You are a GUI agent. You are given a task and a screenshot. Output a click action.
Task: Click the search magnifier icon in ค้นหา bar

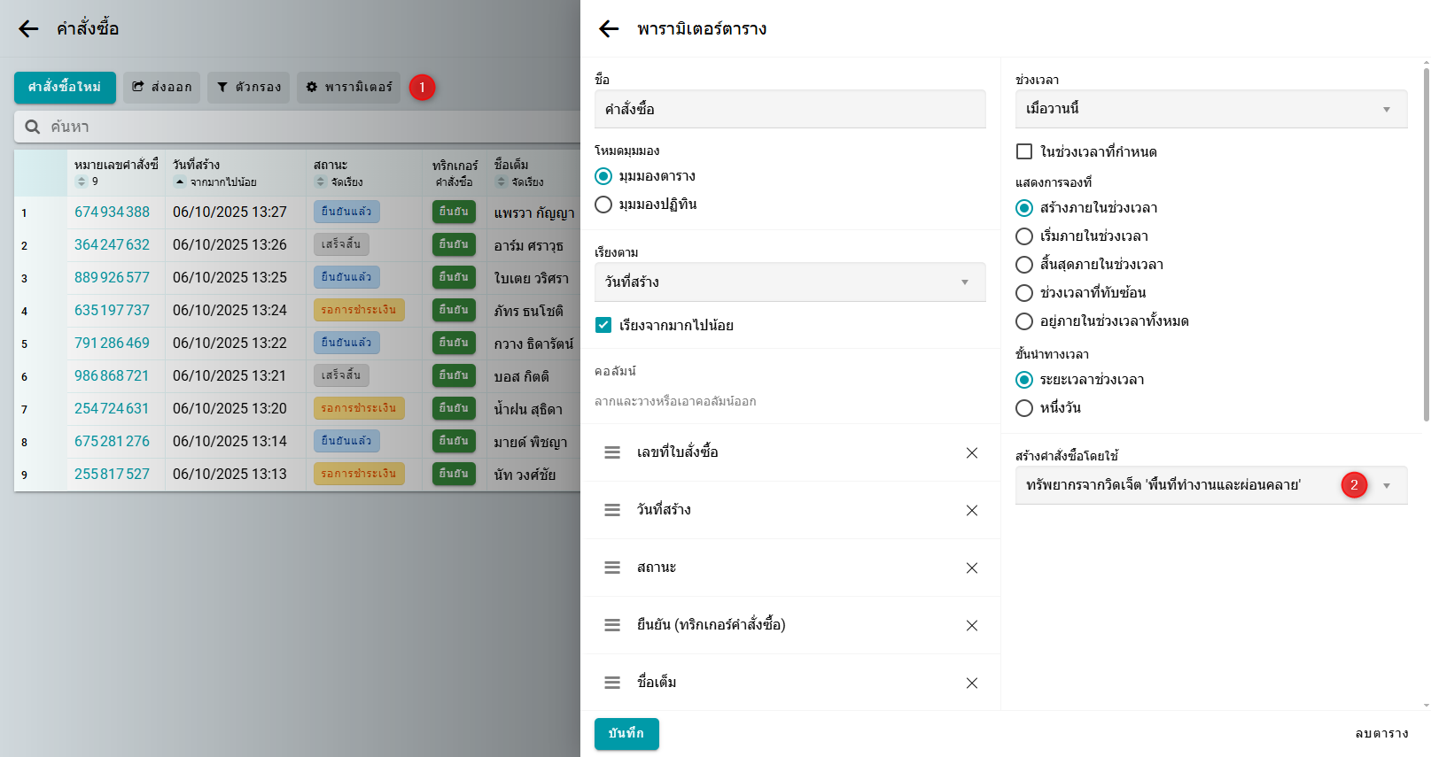pos(33,127)
